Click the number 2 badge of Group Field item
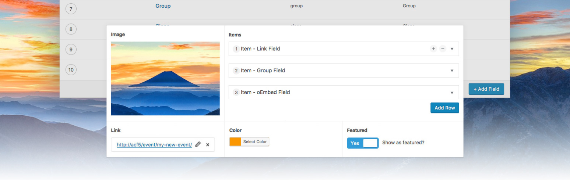Viewport: 570px width, 180px height. (x=236, y=71)
